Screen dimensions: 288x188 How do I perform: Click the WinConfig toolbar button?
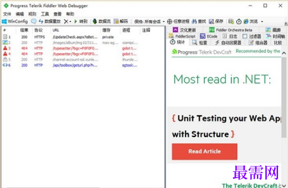(x=15, y=21)
